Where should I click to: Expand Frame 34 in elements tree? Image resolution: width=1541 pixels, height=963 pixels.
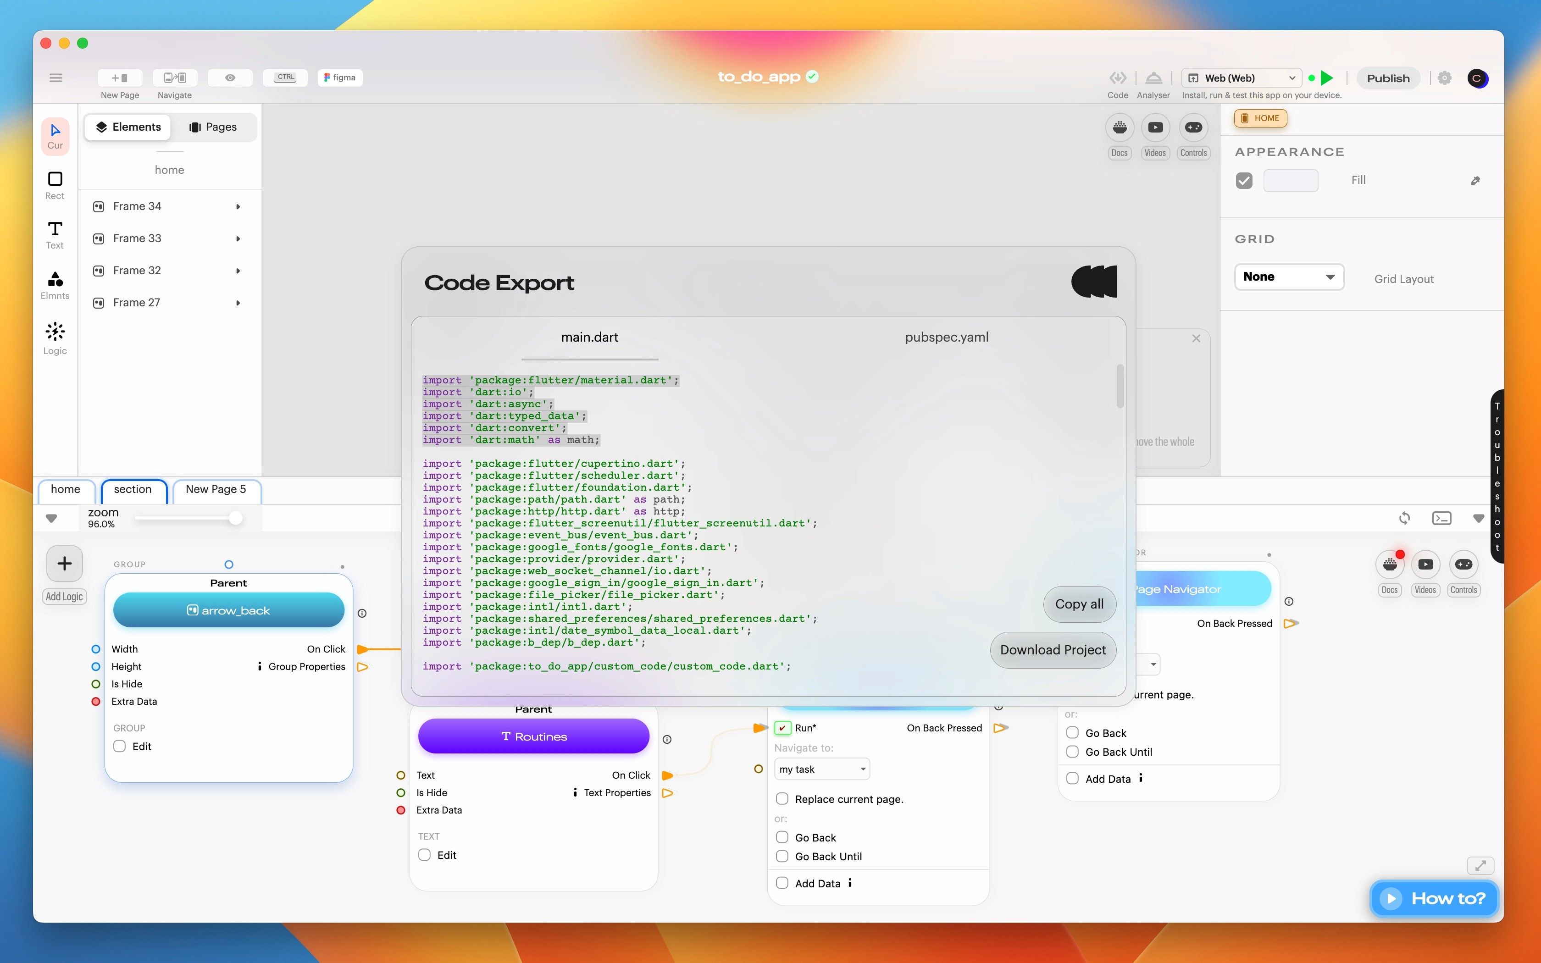[x=238, y=206]
